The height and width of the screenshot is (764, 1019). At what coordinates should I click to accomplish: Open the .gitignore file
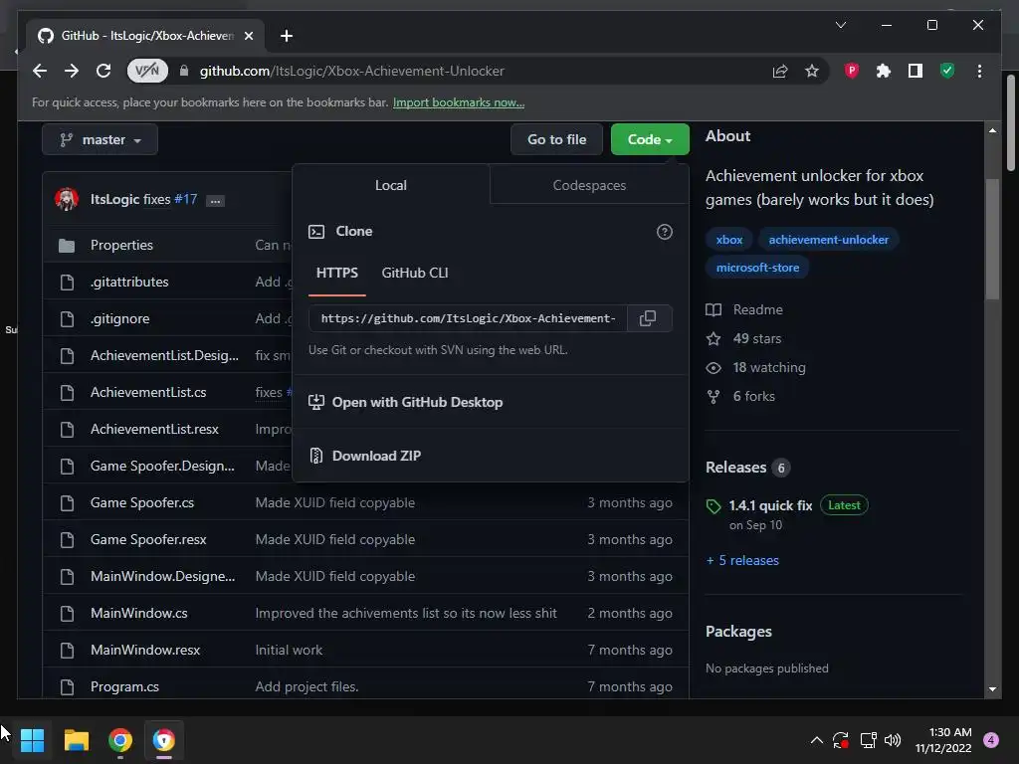point(119,319)
